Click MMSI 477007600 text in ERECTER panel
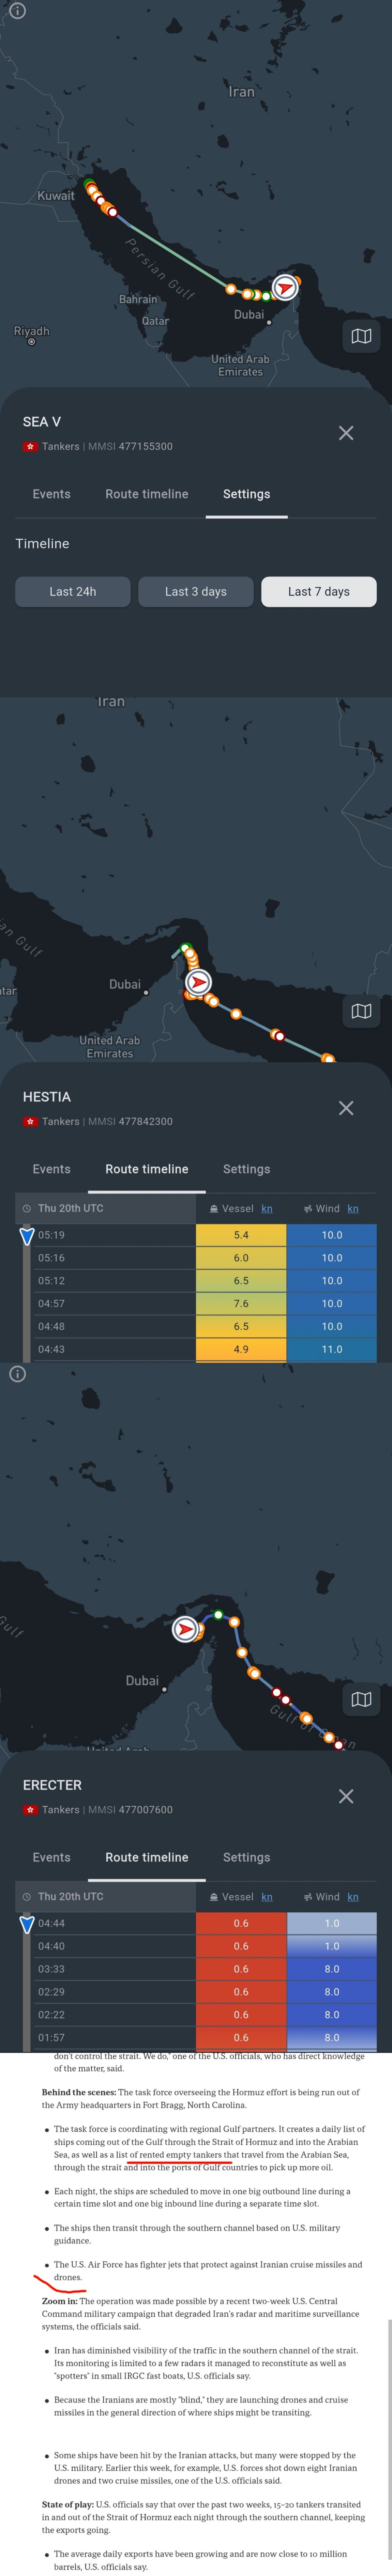 [130, 1810]
